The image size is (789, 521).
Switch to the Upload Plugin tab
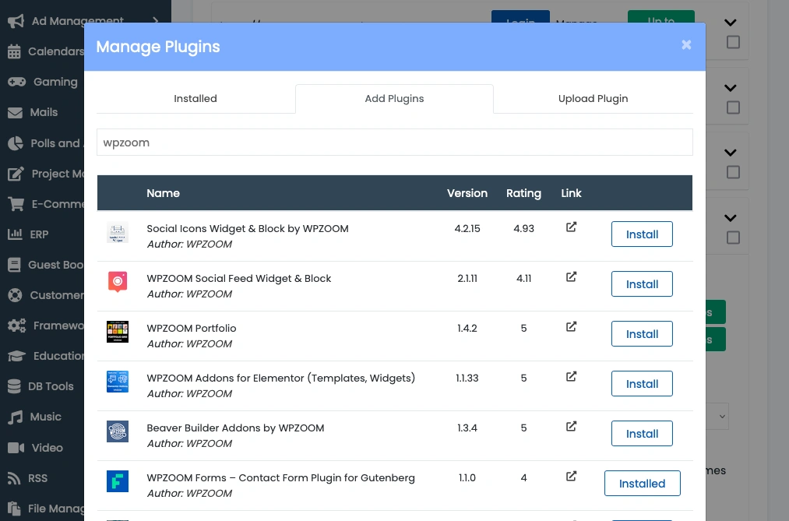pos(593,99)
